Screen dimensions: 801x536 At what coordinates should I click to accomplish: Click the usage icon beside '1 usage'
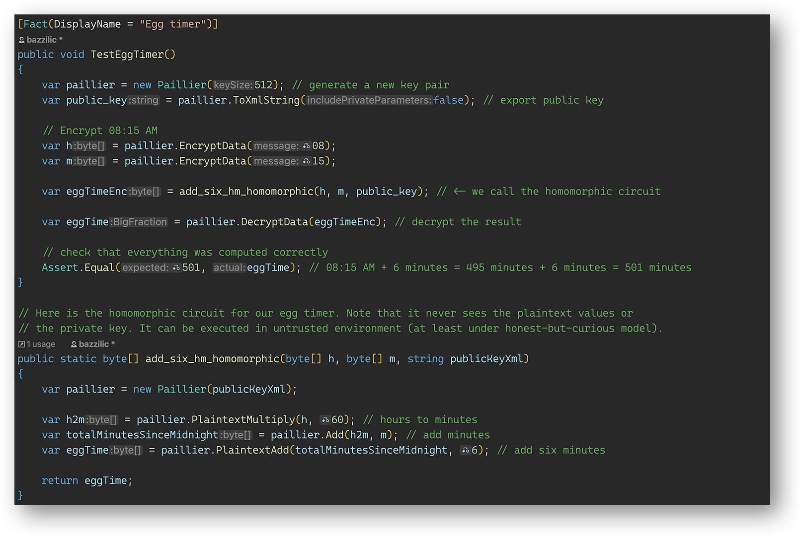21,344
